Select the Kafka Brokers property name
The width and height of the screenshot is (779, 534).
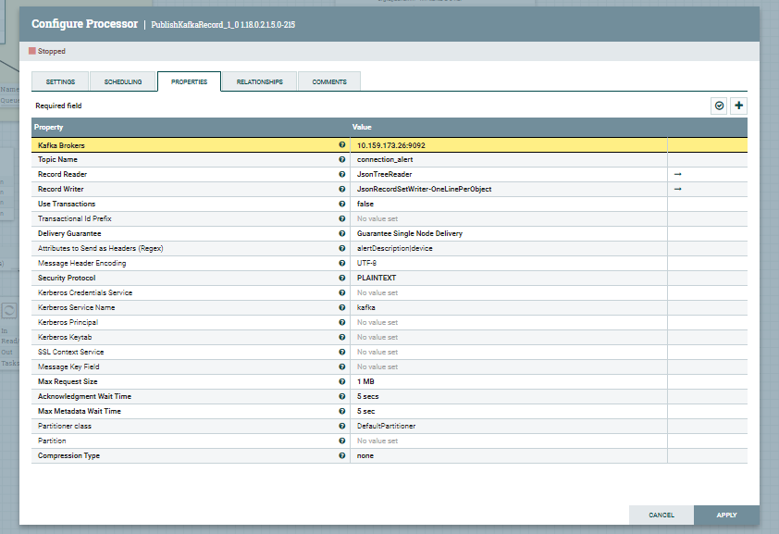pos(61,145)
